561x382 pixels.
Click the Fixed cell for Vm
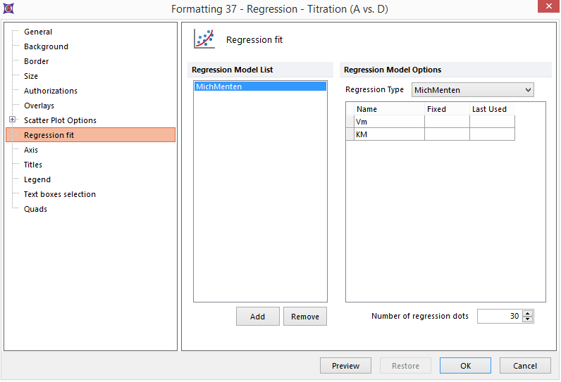(x=447, y=122)
